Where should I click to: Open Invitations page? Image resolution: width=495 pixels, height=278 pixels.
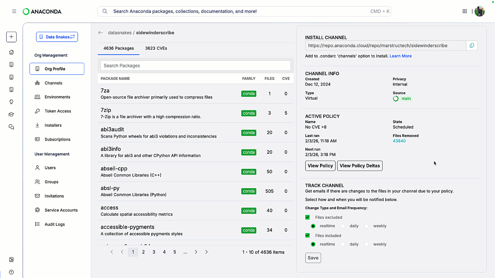(x=54, y=196)
